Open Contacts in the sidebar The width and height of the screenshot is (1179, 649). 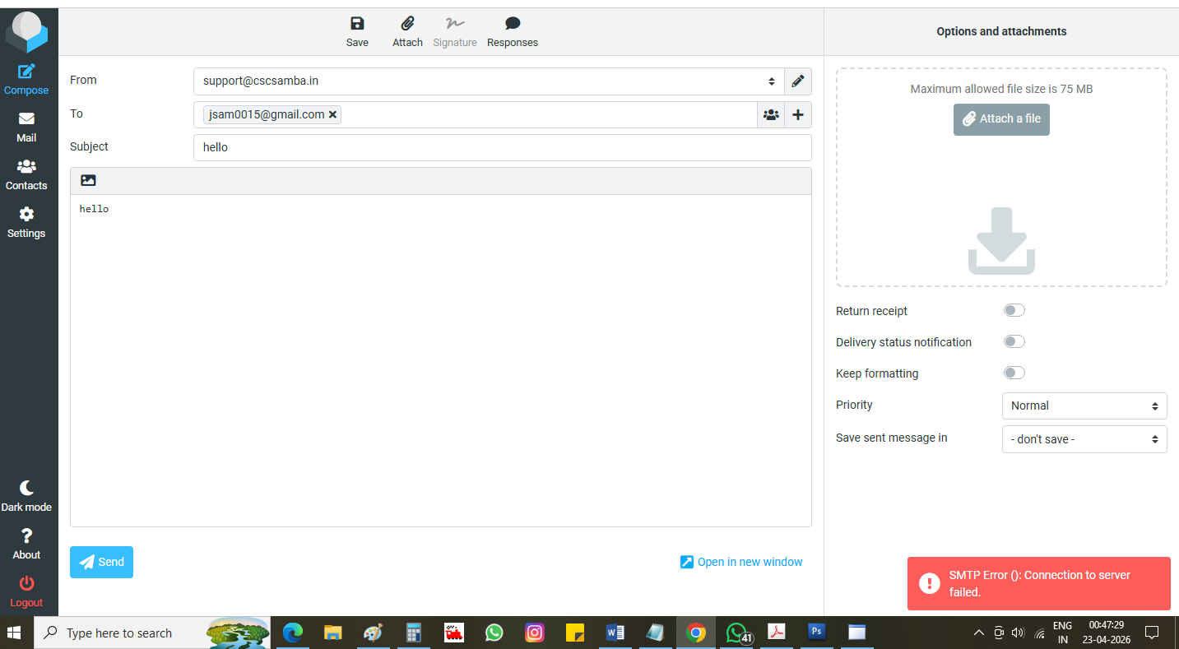pos(26,174)
